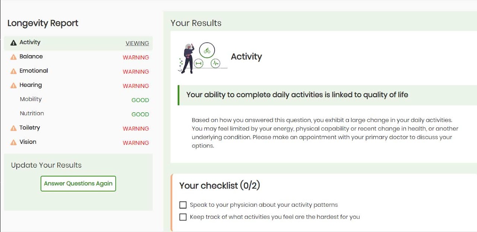The height and width of the screenshot is (232, 477).
Task: Click the heartbeat pulse circle icon
Action: point(215,63)
